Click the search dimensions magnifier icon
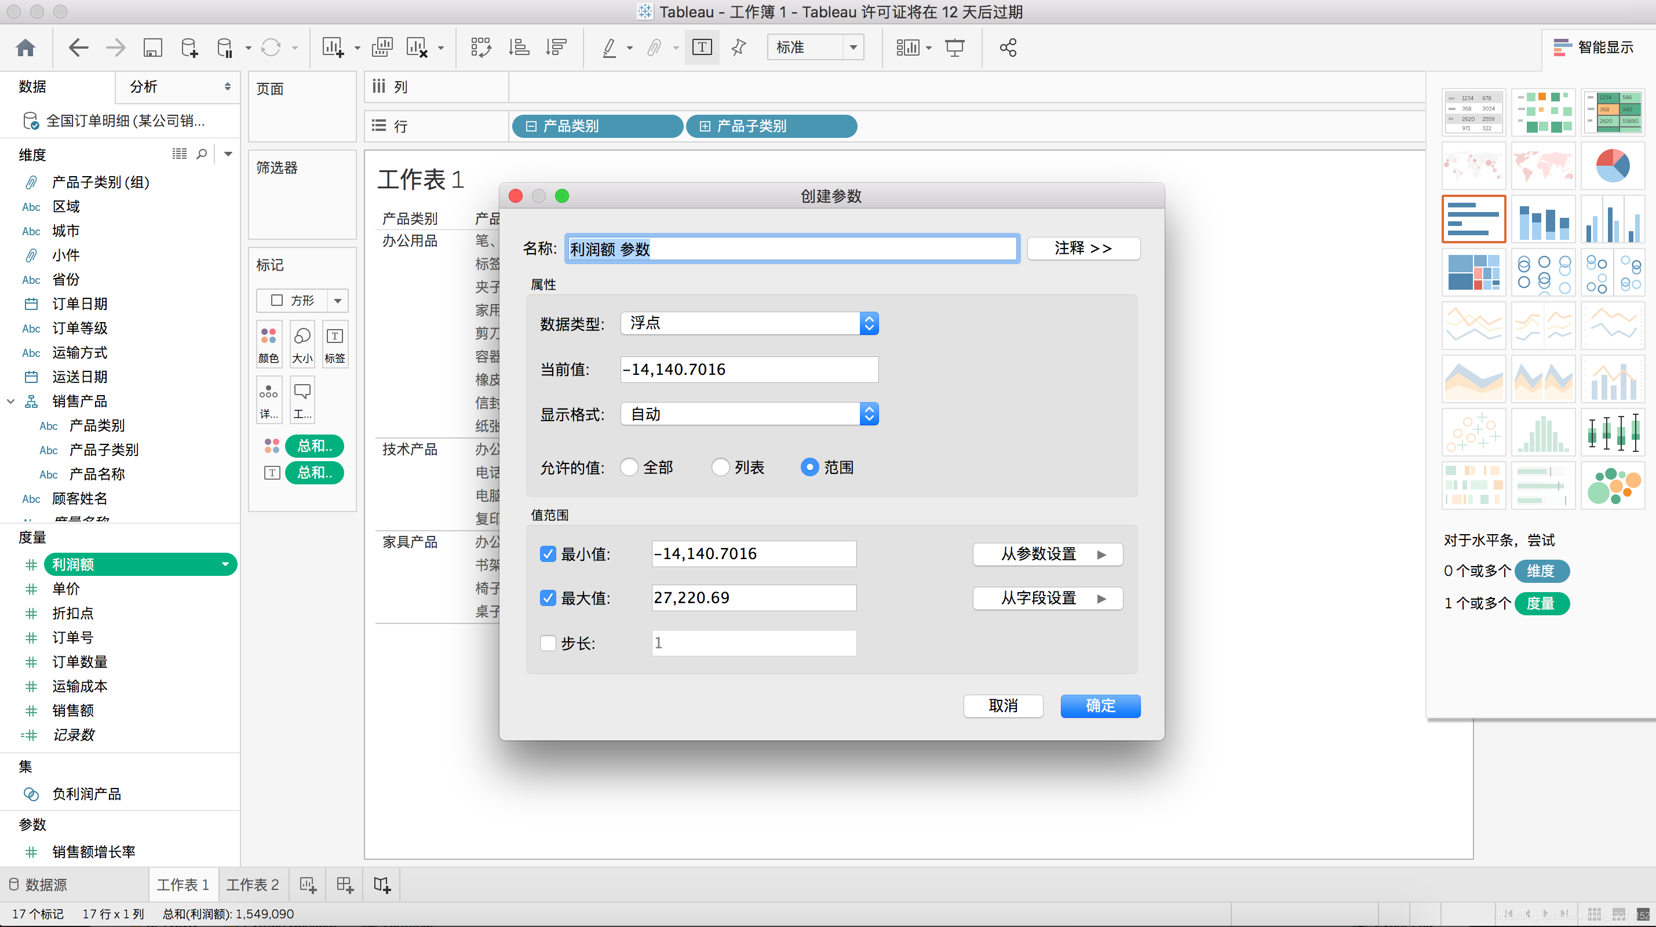The image size is (1656, 927). pyautogui.click(x=202, y=154)
